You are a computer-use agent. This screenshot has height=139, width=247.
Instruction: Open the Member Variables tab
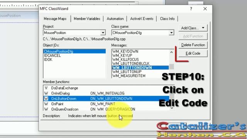point(87,19)
